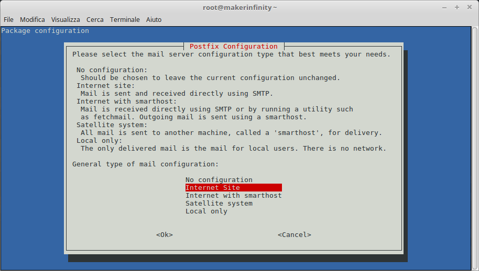This screenshot has height=271, width=479.
Task: Confirm with the <Ok> button
Action: 165,235
